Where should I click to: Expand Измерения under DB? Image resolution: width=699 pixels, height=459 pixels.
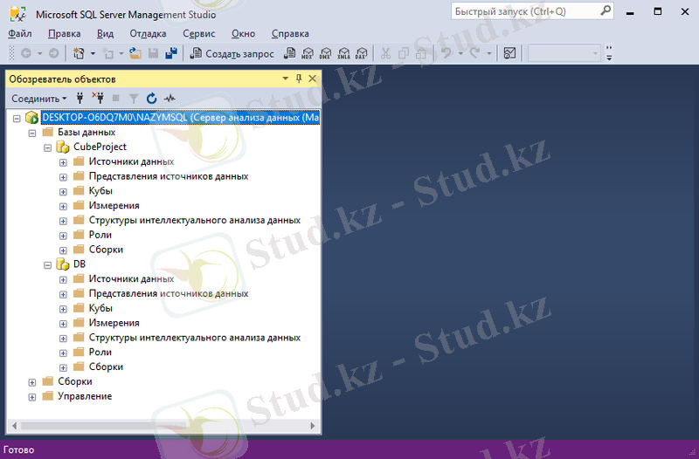pyautogui.click(x=63, y=324)
